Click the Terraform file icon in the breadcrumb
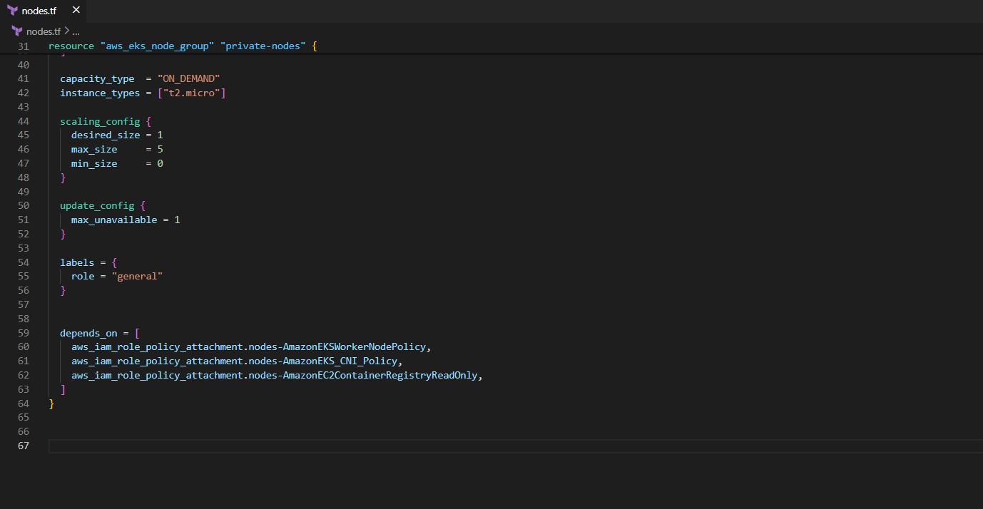 point(16,31)
